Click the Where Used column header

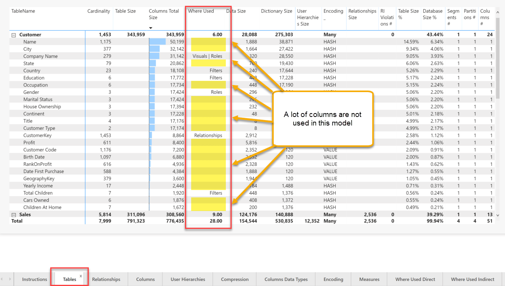pos(201,11)
